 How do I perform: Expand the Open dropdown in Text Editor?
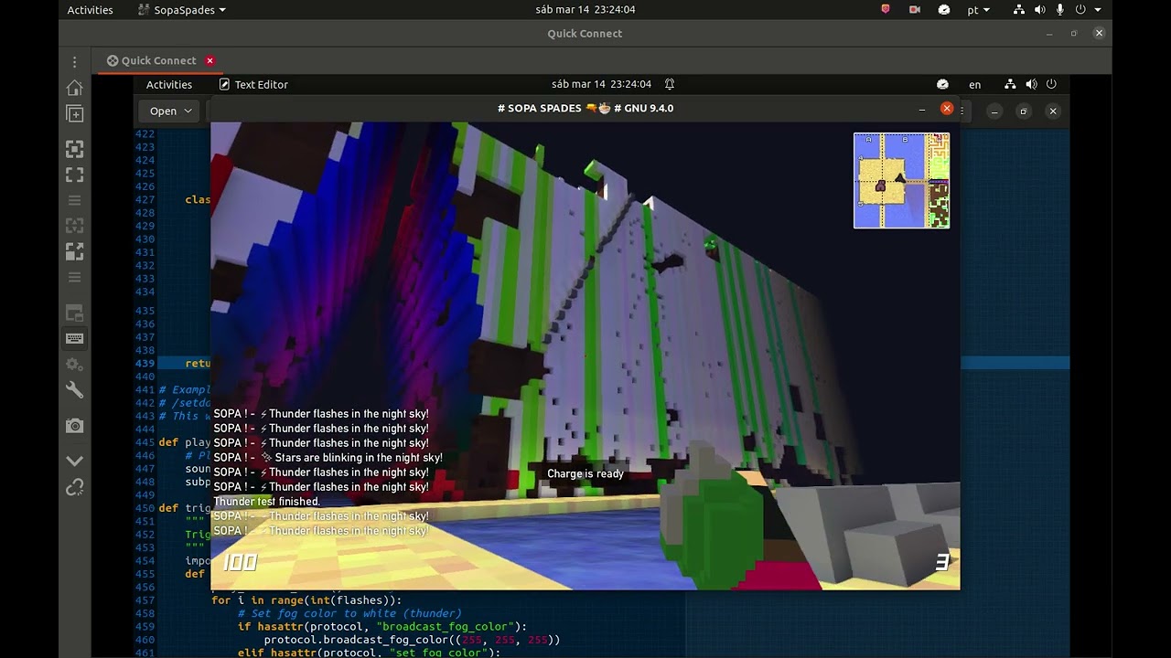(172, 111)
